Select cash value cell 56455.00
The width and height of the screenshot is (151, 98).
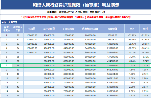point(112,40)
